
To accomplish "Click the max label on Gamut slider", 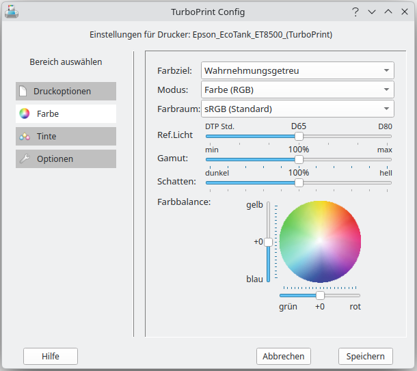I will [x=385, y=150].
